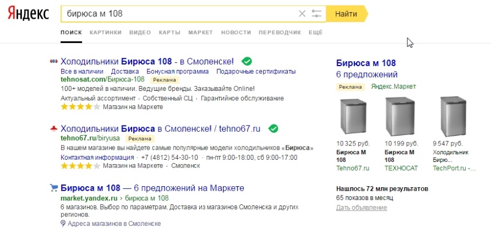Click the sidebar Реклама label
Screen dimensions: 491x233
coord(351,86)
